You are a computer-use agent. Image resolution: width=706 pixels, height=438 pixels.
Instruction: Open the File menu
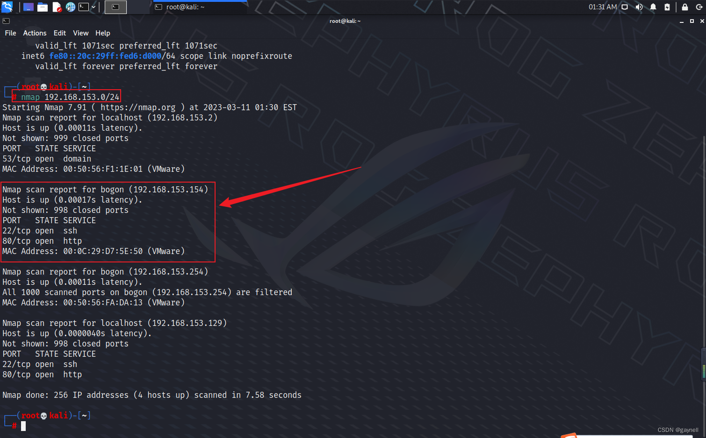tap(10, 33)
